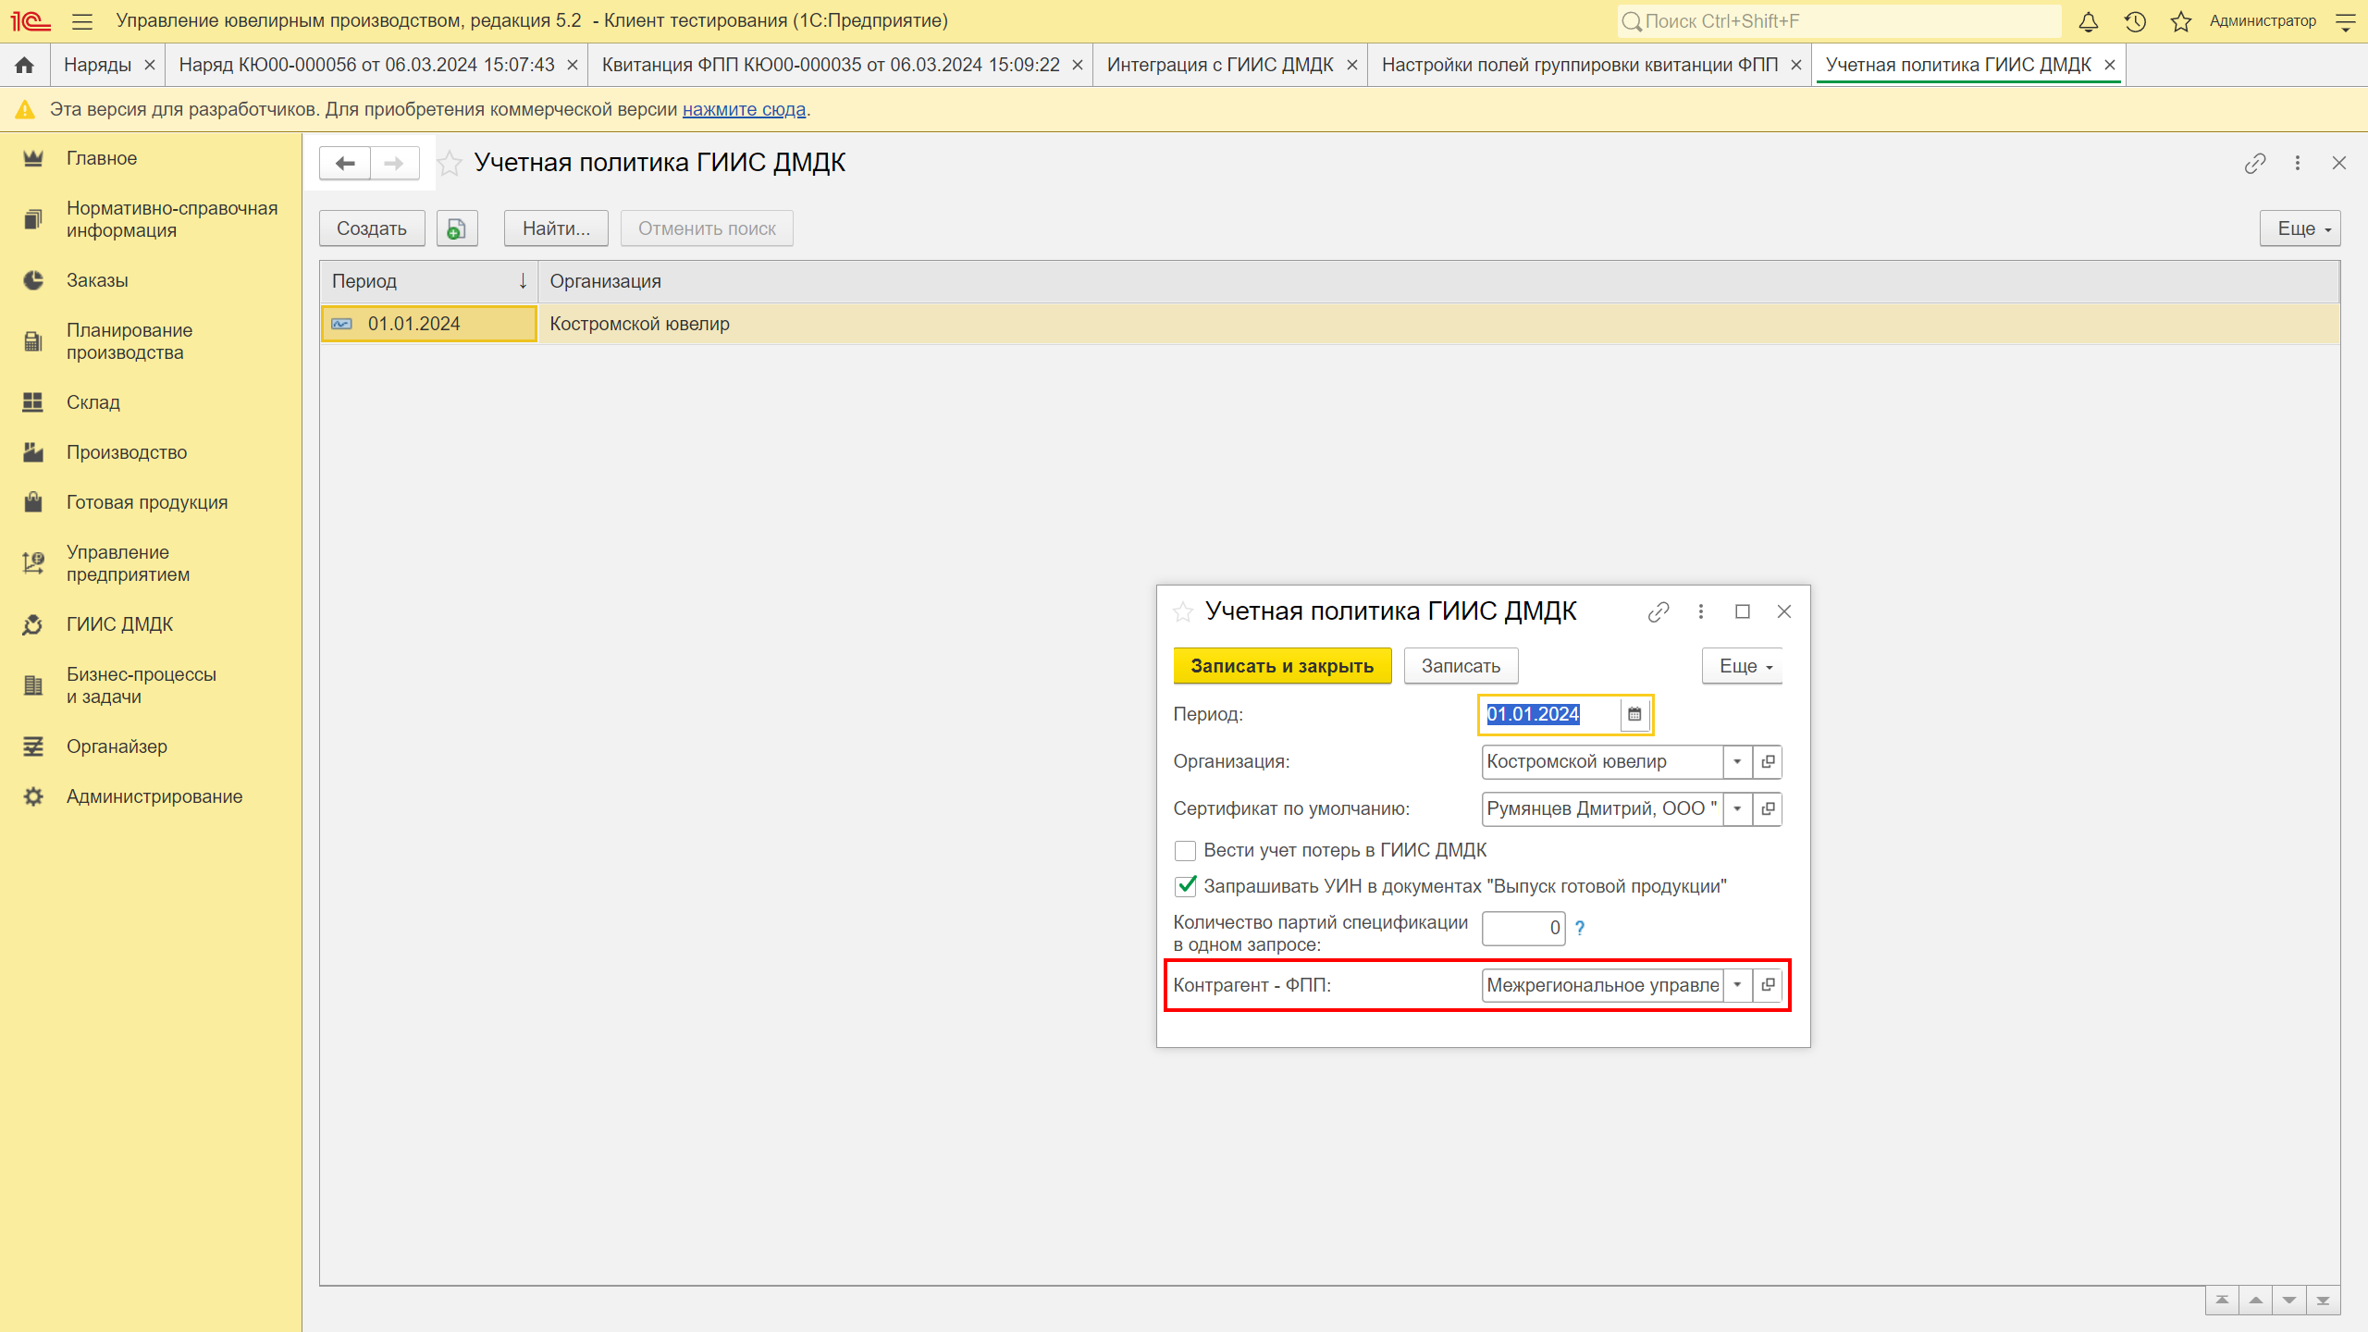
Task: Expand Контрагент - ФПП dropdown arrow
Action: pyautogui.click(x=1737, y=985)
